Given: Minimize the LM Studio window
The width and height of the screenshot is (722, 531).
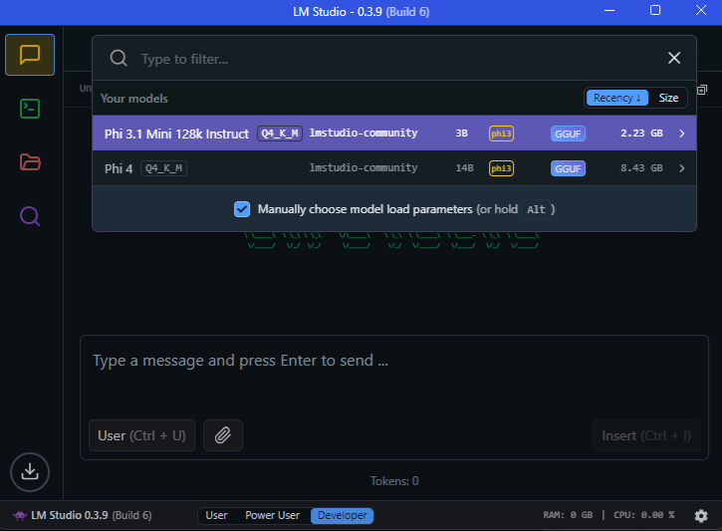Looking at the screenshot, I should pos(609,11).
